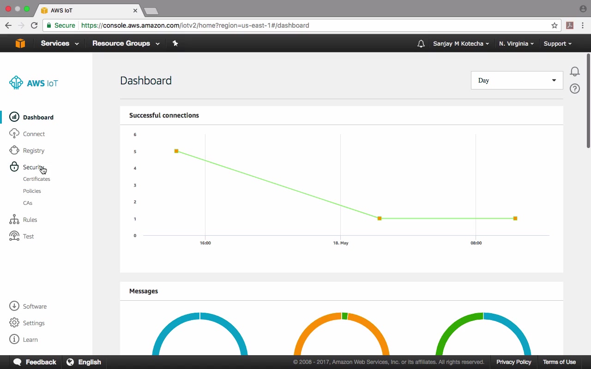
Task: Click the Security padlock icon
Action: tap(14, 167)
